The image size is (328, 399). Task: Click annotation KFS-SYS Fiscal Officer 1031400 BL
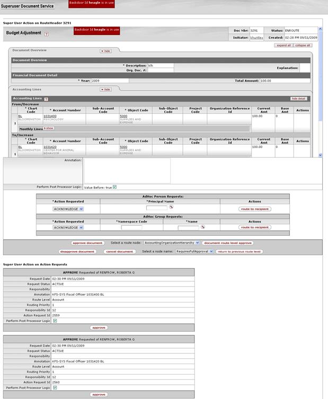point(78,295)
